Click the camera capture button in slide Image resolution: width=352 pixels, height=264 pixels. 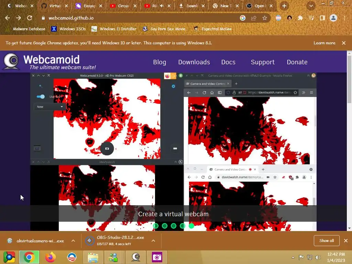[107, 148]
